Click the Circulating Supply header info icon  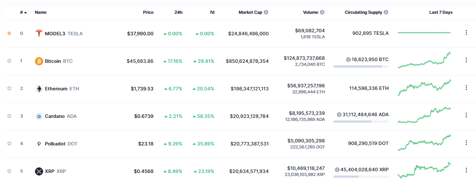pyautogui.click(x=386, y=12)
